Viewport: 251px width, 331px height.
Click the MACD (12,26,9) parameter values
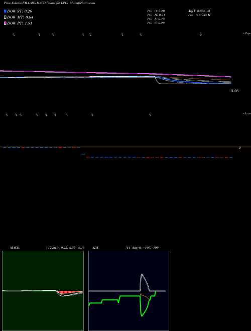65,248
